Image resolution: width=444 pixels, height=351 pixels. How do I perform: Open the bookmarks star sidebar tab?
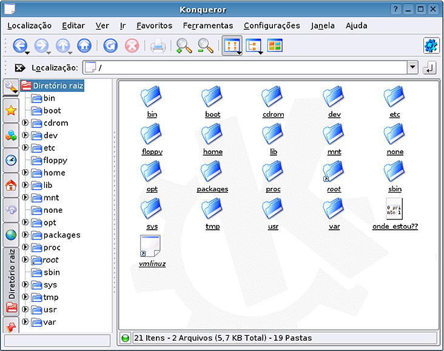[10, 110]
